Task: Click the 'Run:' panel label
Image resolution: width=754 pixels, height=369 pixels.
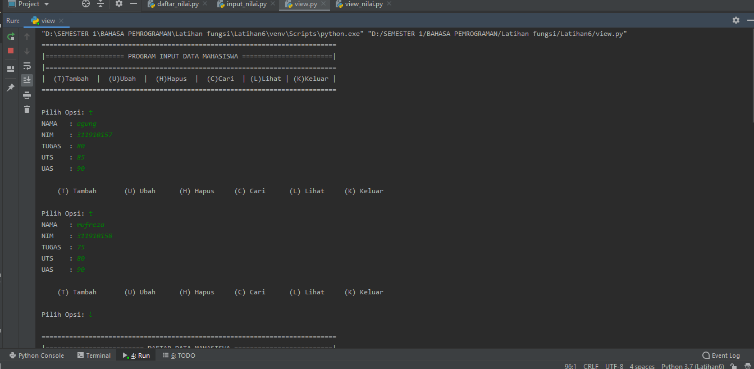Action: pyautogui.click(x=13, y=21)
